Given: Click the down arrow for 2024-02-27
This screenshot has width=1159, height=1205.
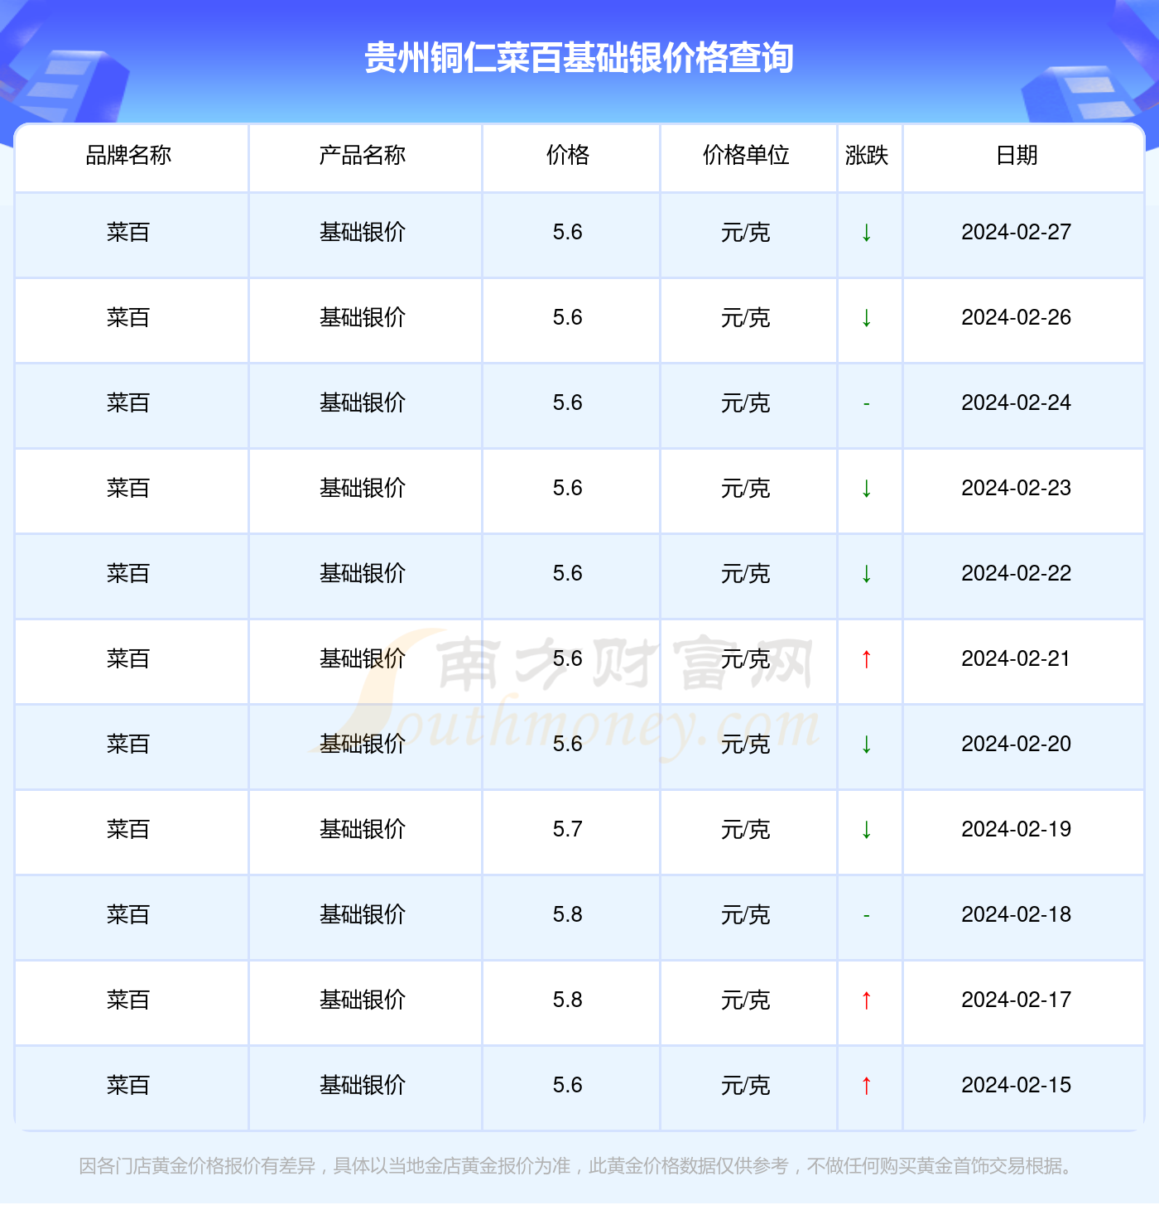Looking at the screenshot, I should click(x=867, y=233).
